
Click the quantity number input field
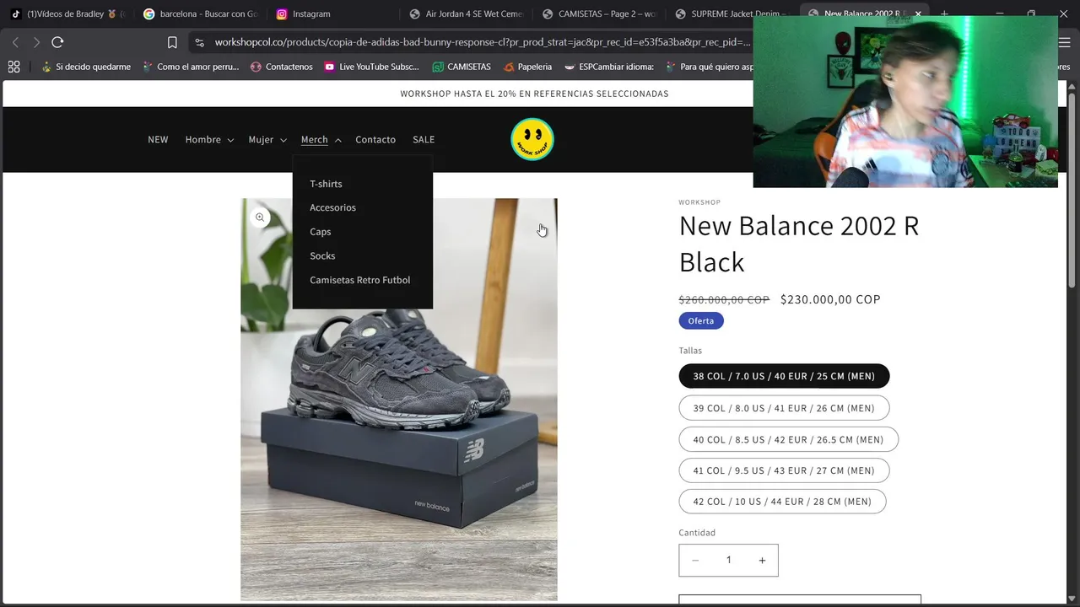click(x=728, y=561)
